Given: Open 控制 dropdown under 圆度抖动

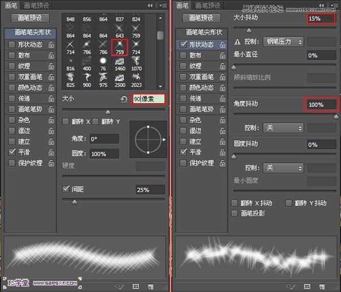Looking at the screenshot, I should 283,168.
